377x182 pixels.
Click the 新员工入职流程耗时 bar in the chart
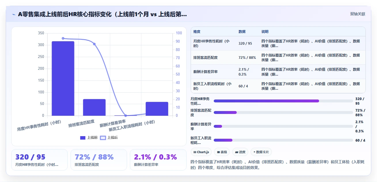(x=157, y=109)
